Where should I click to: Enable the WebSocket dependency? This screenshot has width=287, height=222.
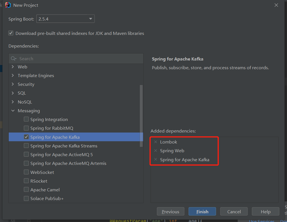(26, 172)
